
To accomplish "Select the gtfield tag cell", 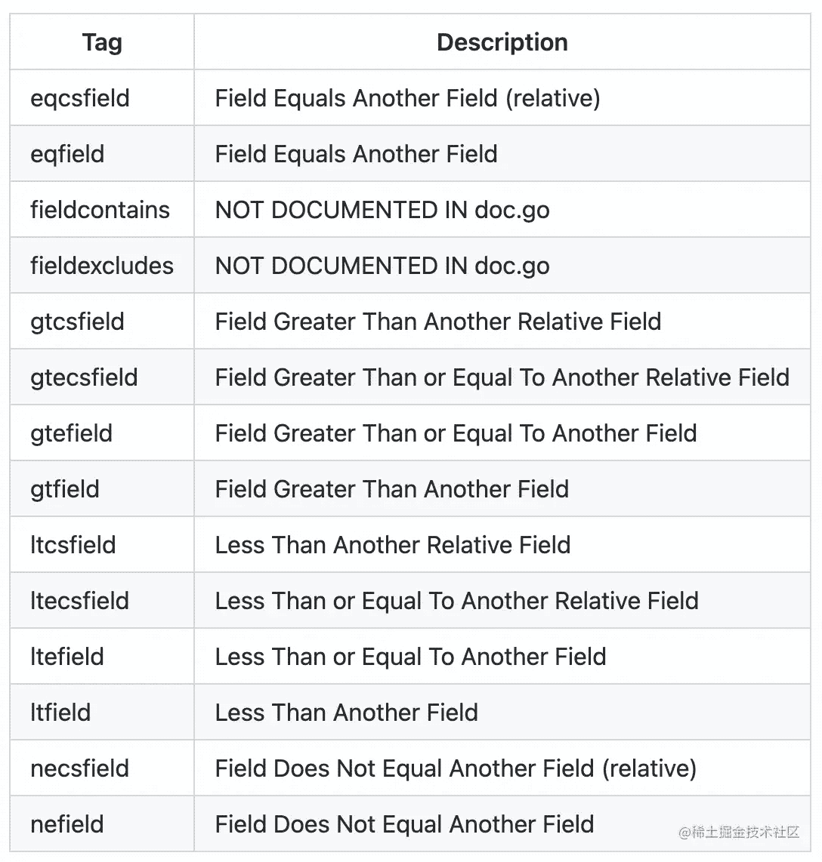I will pyautogui.click(x=65, y=489).
